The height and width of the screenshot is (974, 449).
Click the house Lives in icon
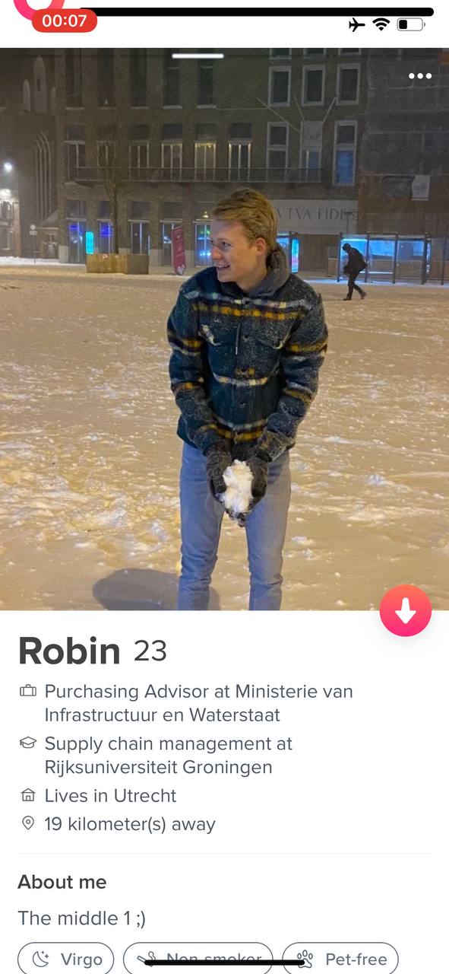click(x=28, y=796)
